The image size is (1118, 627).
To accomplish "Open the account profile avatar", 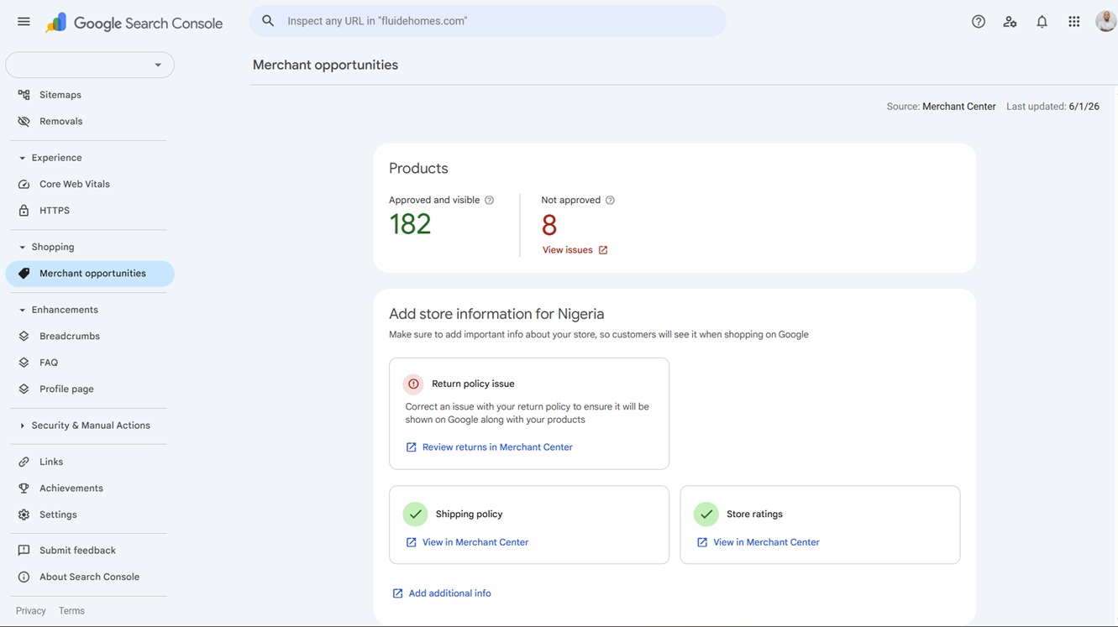I will [x=1106, y=22].
